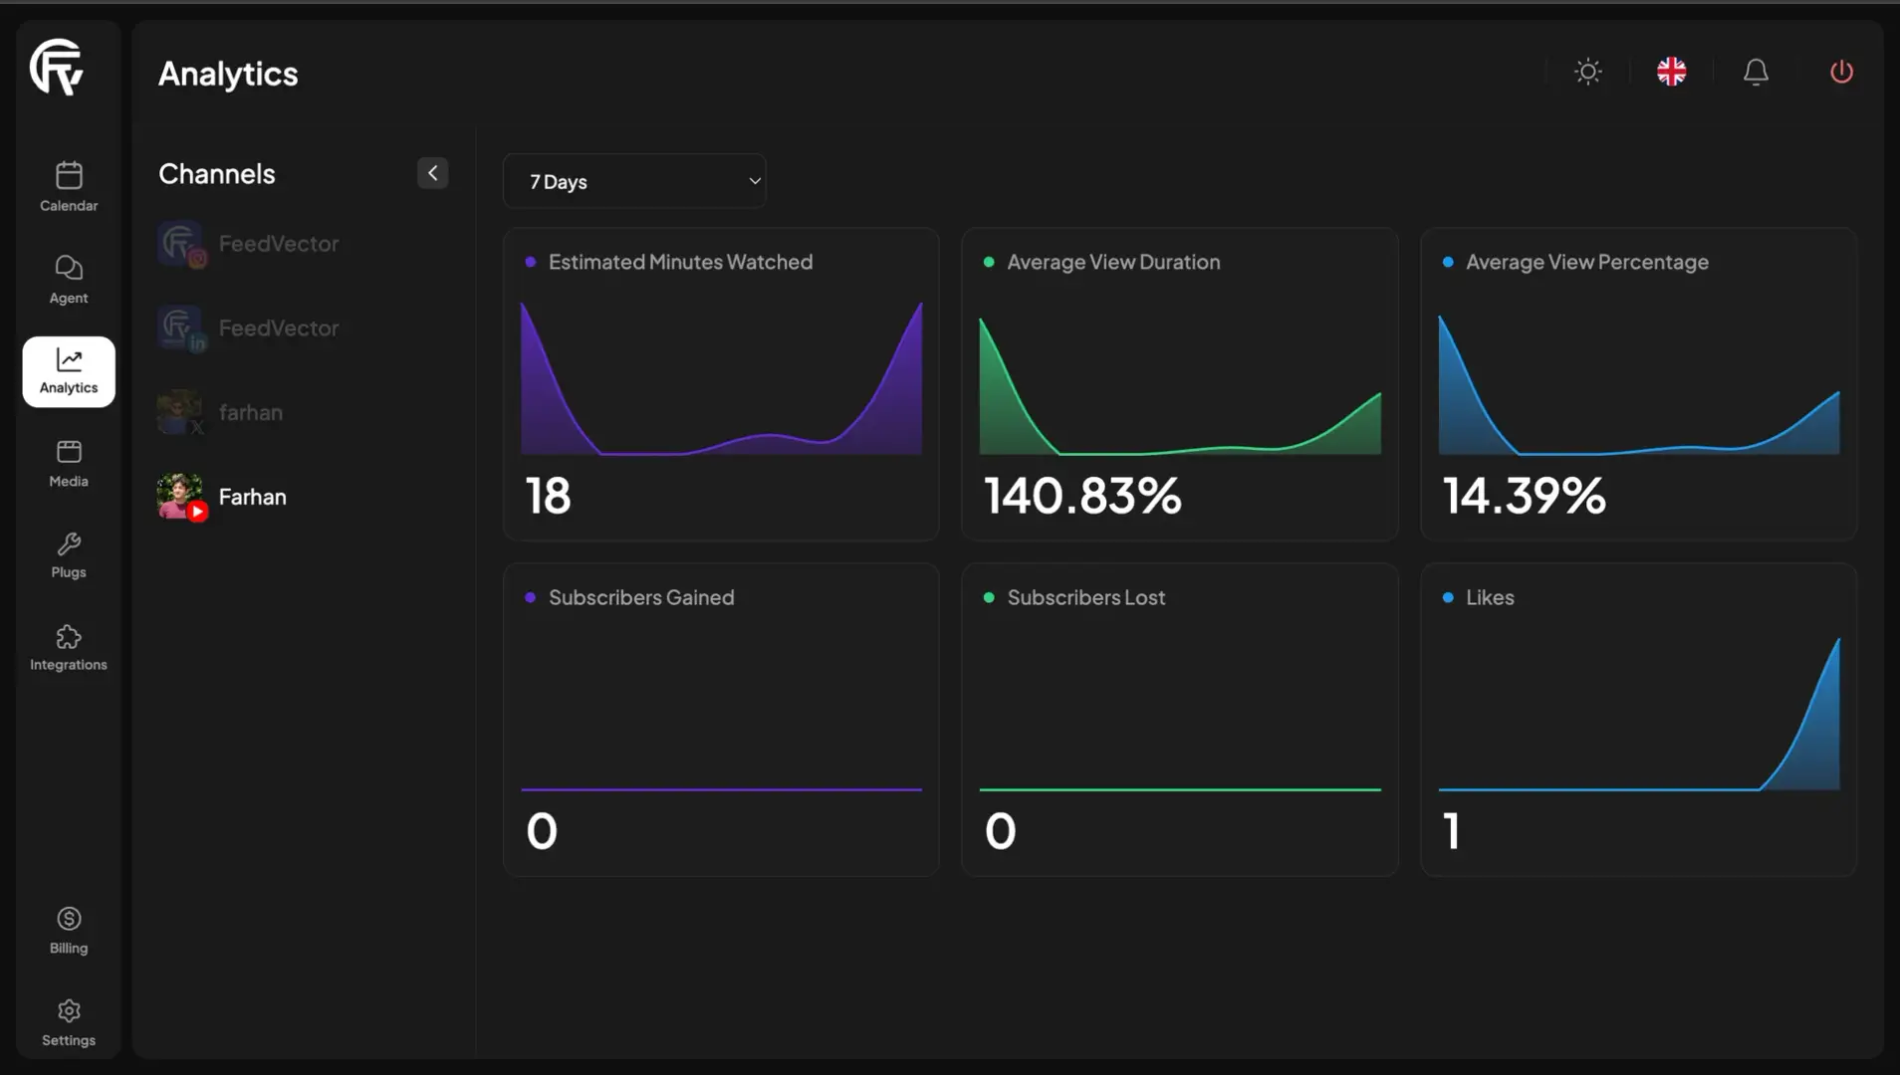Open the 7 Days range dropdown
The width and height of the screenshot is (1900, 1075).
click(634, 181)
